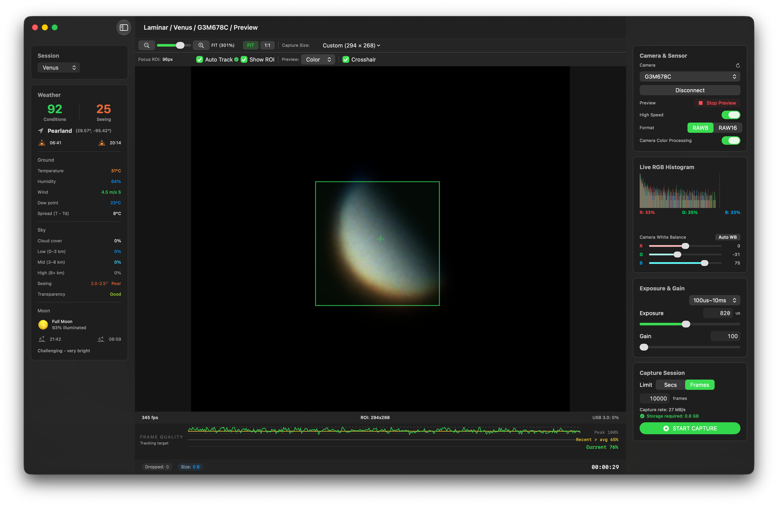Click the '345 fps' readout
This screenshot has width=778, height=506.
coord(150,418)
